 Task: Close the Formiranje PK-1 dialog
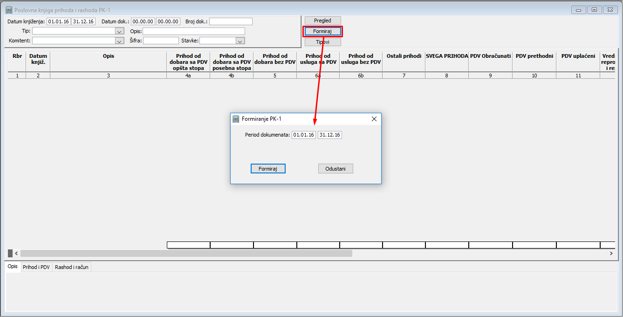pyautogui.click(x=374, y=119)
